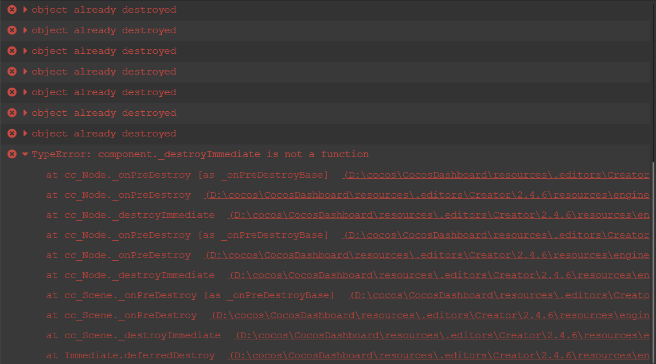This screenshot has width=656, height=364.
Task: Expand the fourth 'object already destroyed' entry arrow
Action: pyautogui.click(x=25, y=72)
